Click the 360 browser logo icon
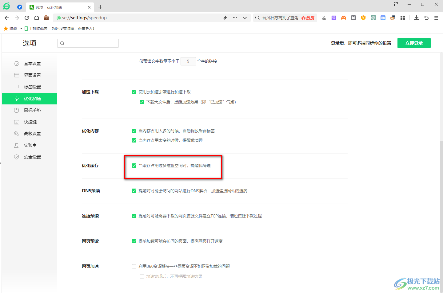The height and width of the screenshot is (293, 443). coord(6,6)
